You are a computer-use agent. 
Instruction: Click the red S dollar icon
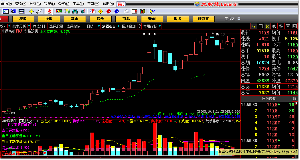pos(49,11)
